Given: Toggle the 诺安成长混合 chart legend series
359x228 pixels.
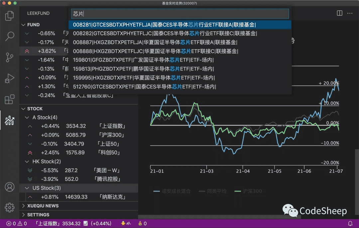Looking at the screenshot, I should 172,191.
